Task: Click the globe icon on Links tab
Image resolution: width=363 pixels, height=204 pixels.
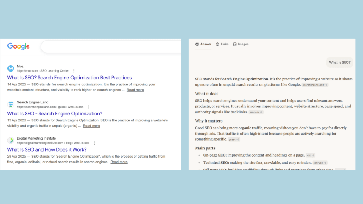Action: coord(217,44)
